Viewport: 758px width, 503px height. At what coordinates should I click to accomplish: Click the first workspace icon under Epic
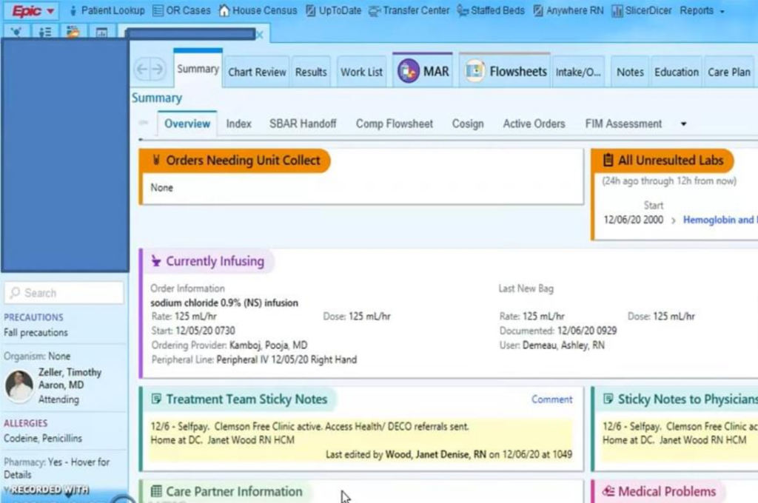point(16,32)
